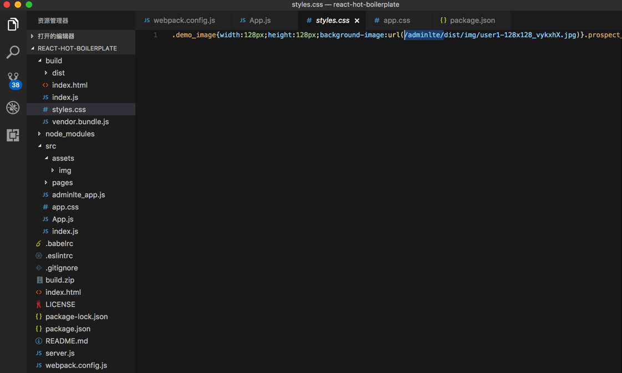Open the Extensions view in activity bar
622x373 pixels.
(13, 135)
